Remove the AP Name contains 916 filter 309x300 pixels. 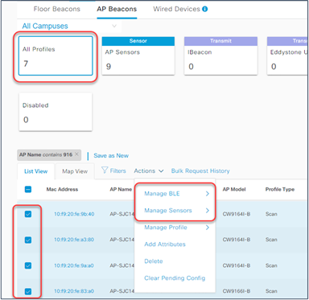tap(76, 154)
